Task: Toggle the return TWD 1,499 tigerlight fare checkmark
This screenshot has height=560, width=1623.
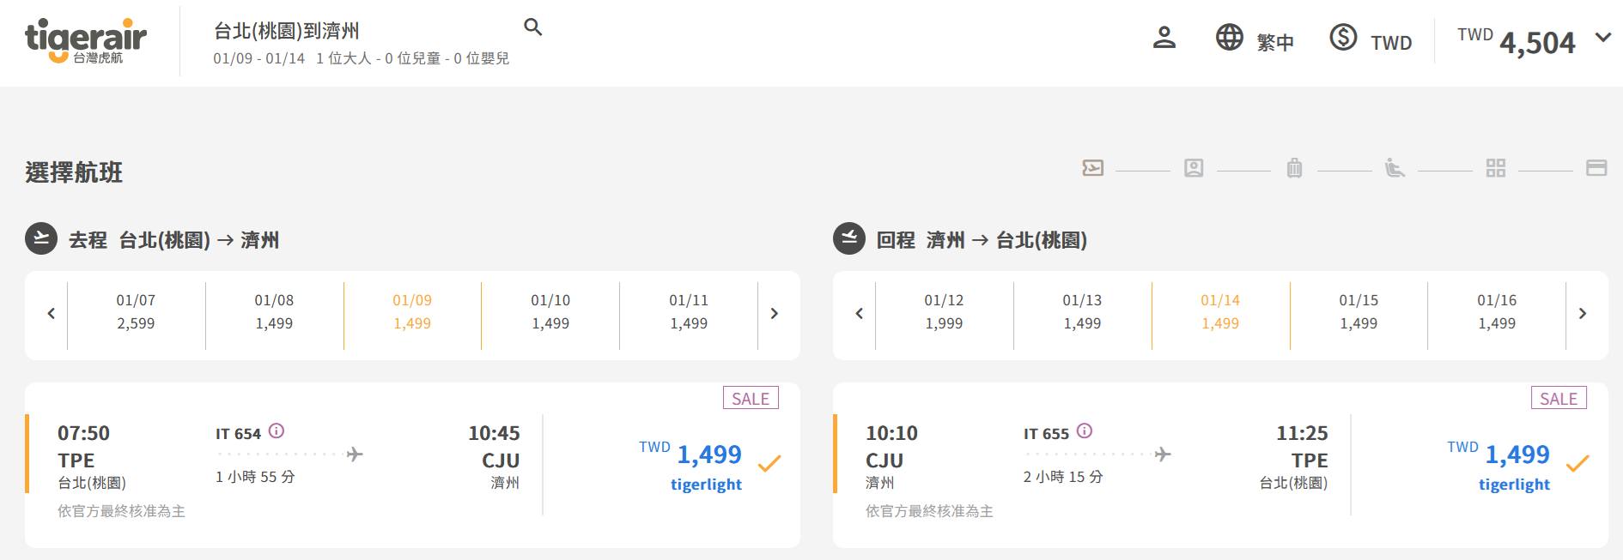Action: coord(1577,464)
